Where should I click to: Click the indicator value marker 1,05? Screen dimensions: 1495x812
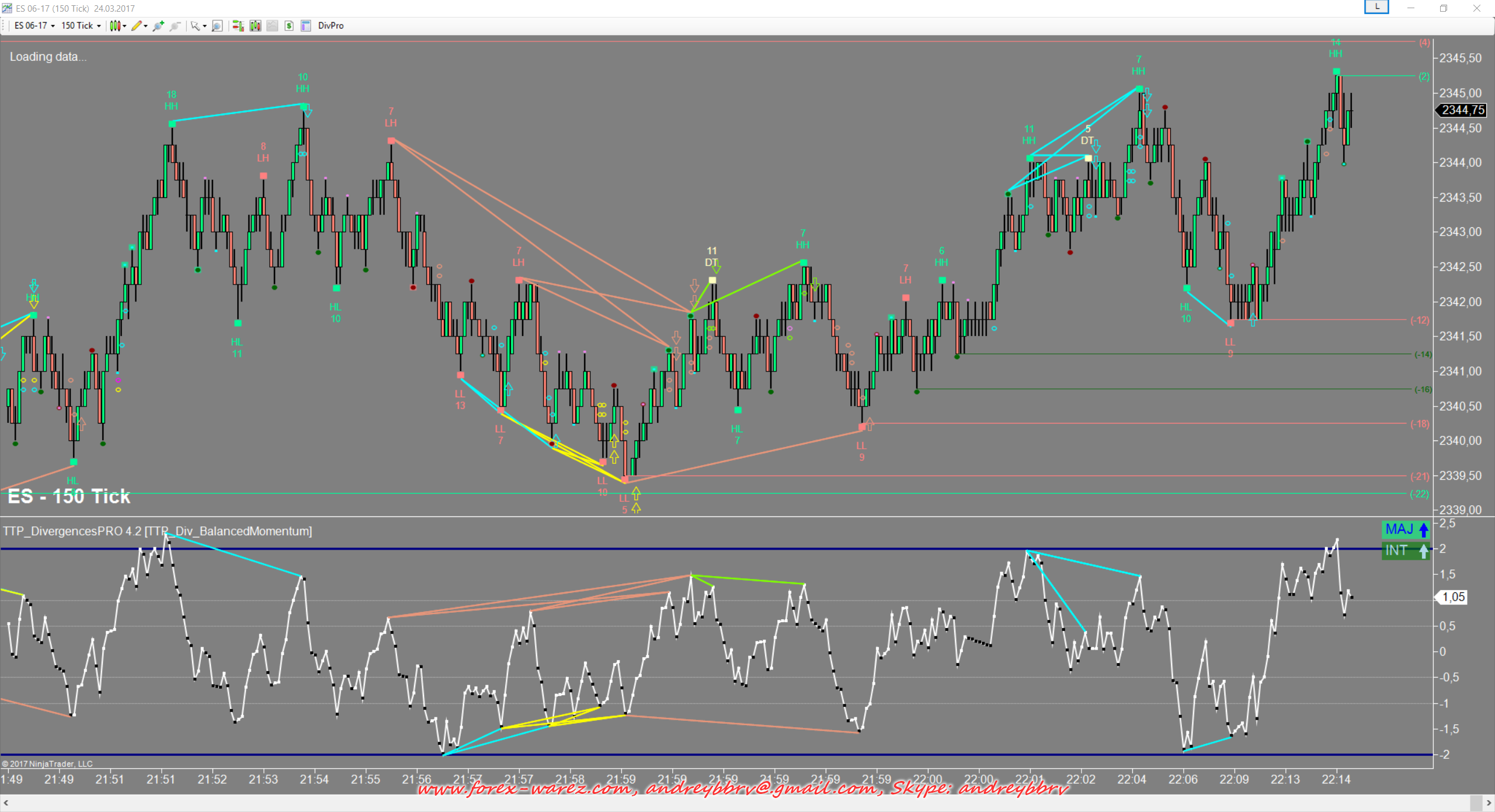(1453, 597)
